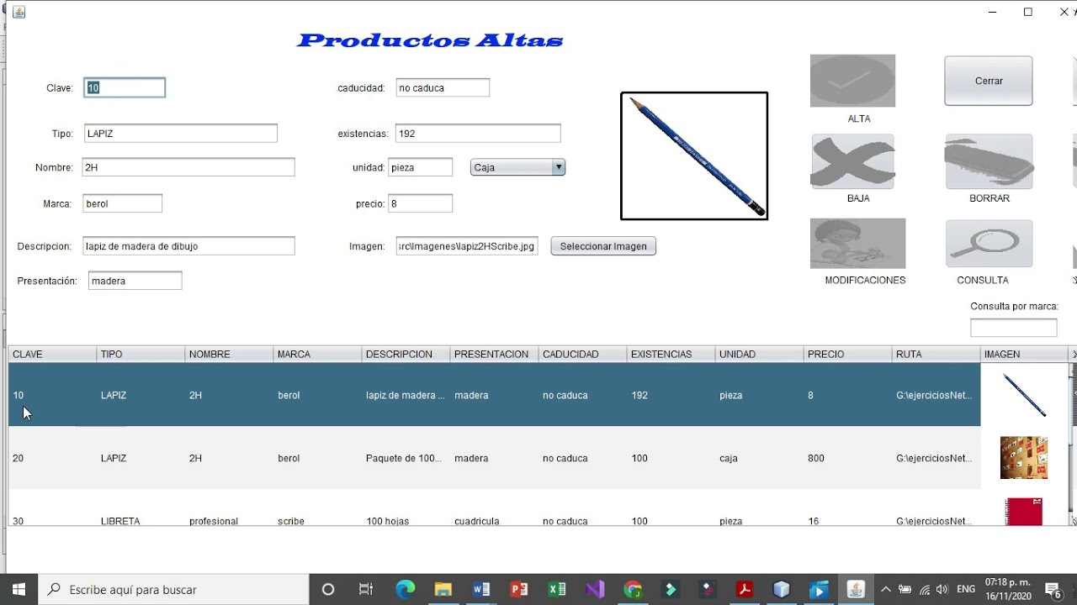
Task: Open Microsoft Edge from the taskbar
Action: [x=405, y=590]
